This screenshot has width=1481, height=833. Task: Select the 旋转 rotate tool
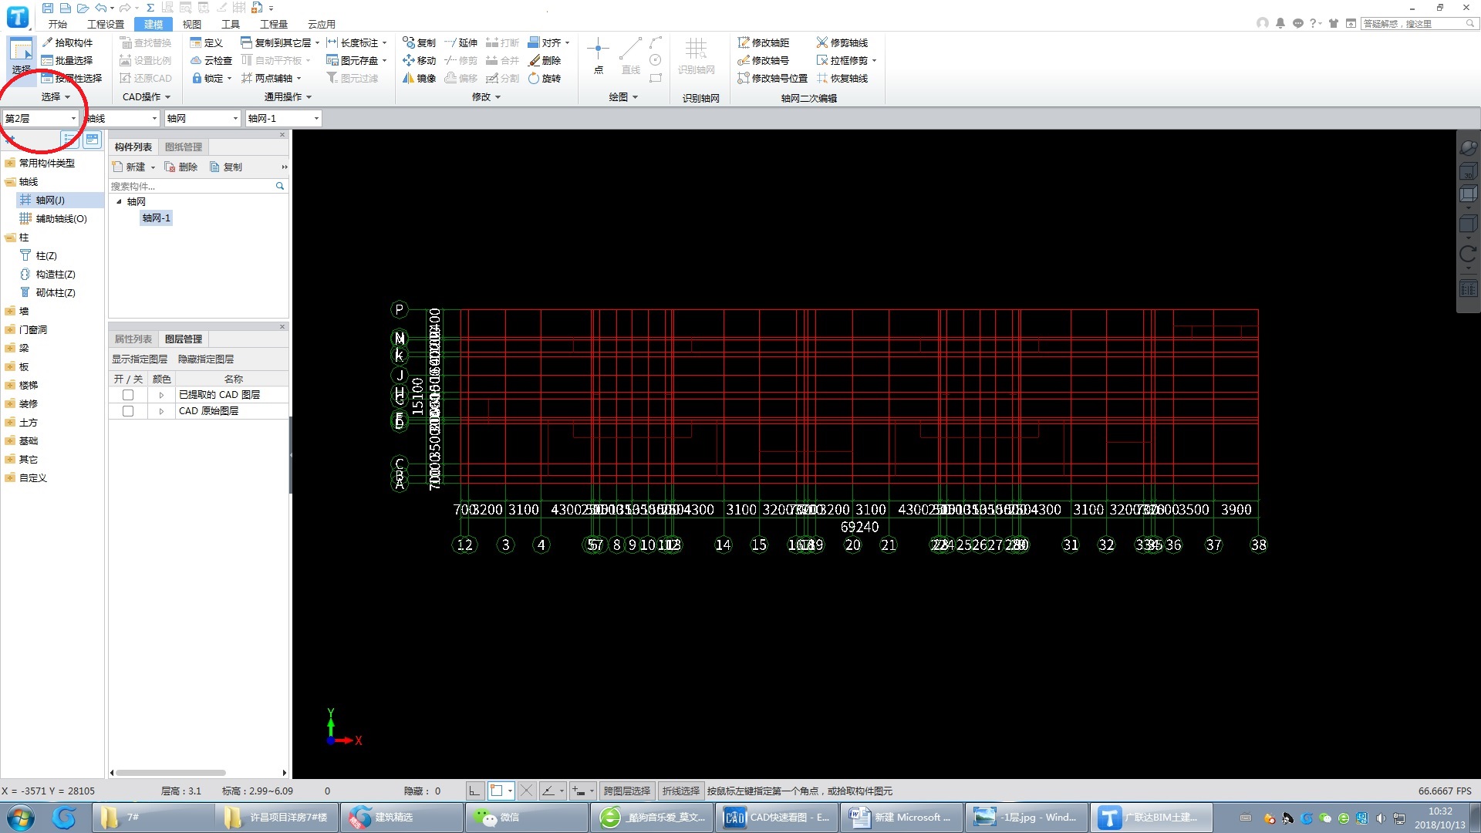[544, 78]
